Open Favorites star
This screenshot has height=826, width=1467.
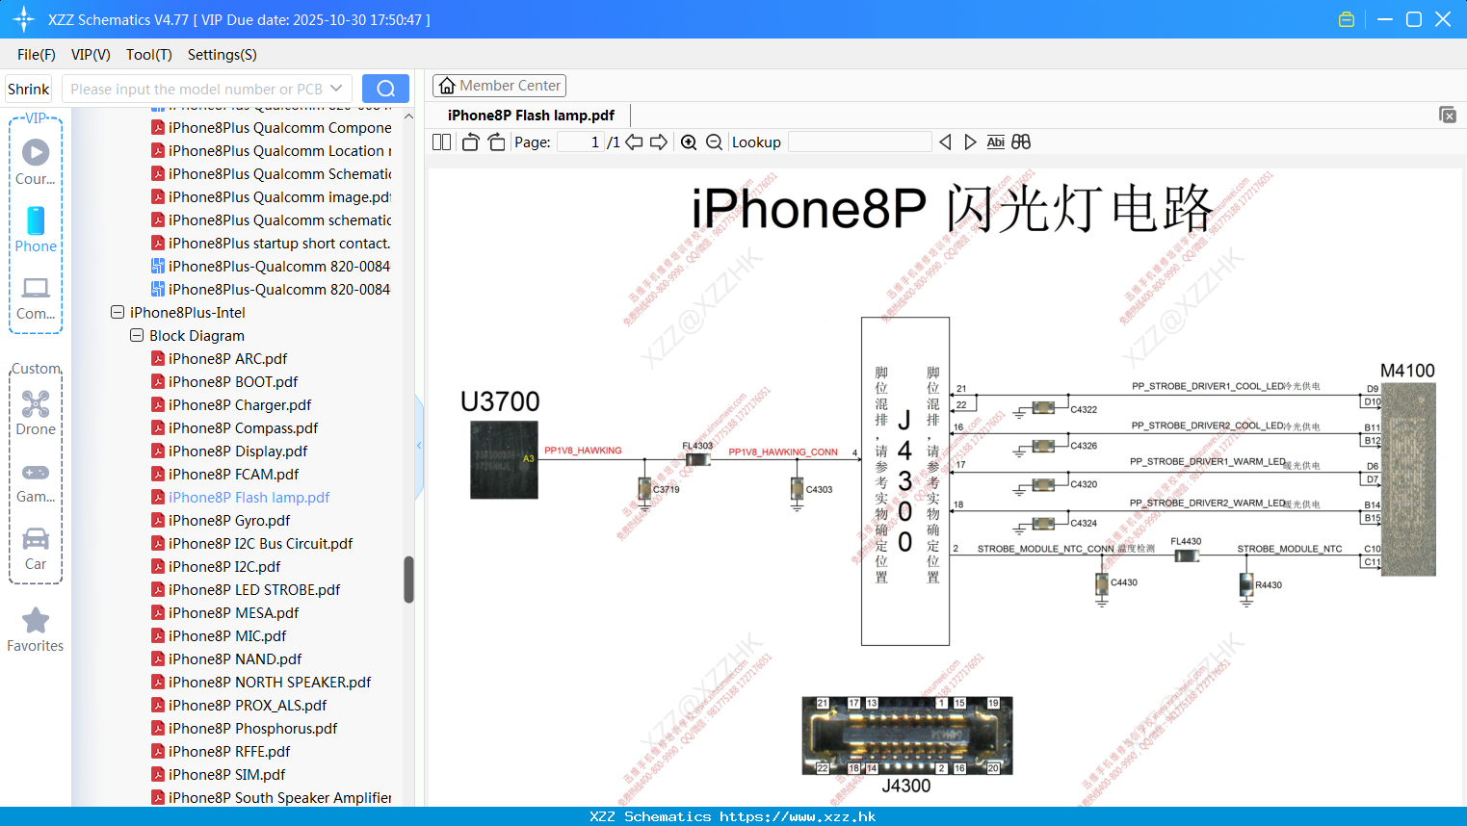click(x=36, y=630)
